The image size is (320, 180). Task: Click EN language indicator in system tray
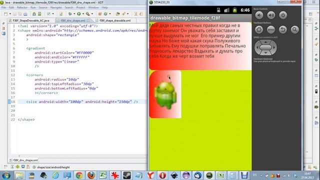tap(254, 175)
